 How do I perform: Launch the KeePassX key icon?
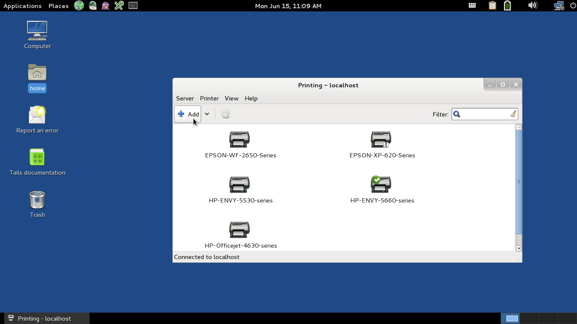pyautogui.click(x=119, y=5)
